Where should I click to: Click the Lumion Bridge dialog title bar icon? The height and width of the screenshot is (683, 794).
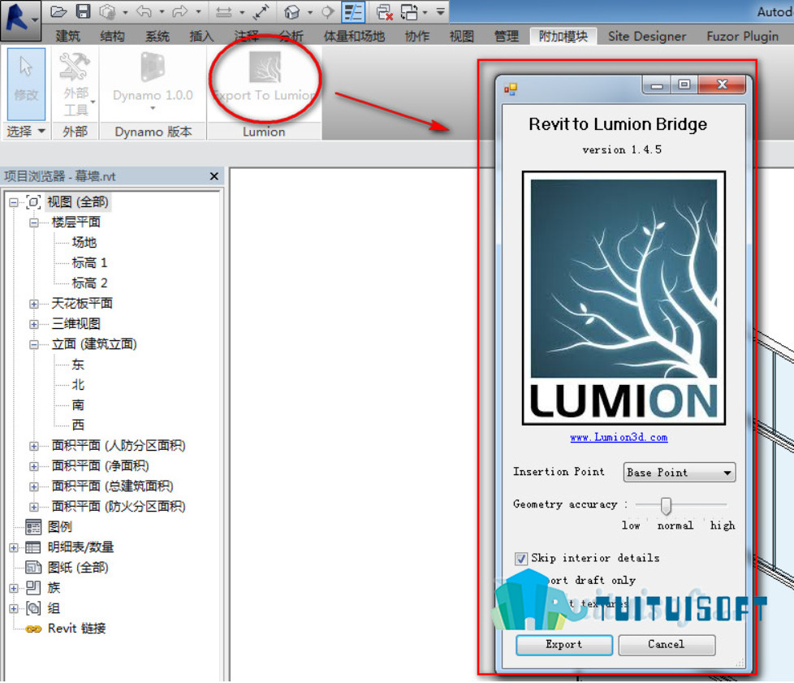coord(511,89)
